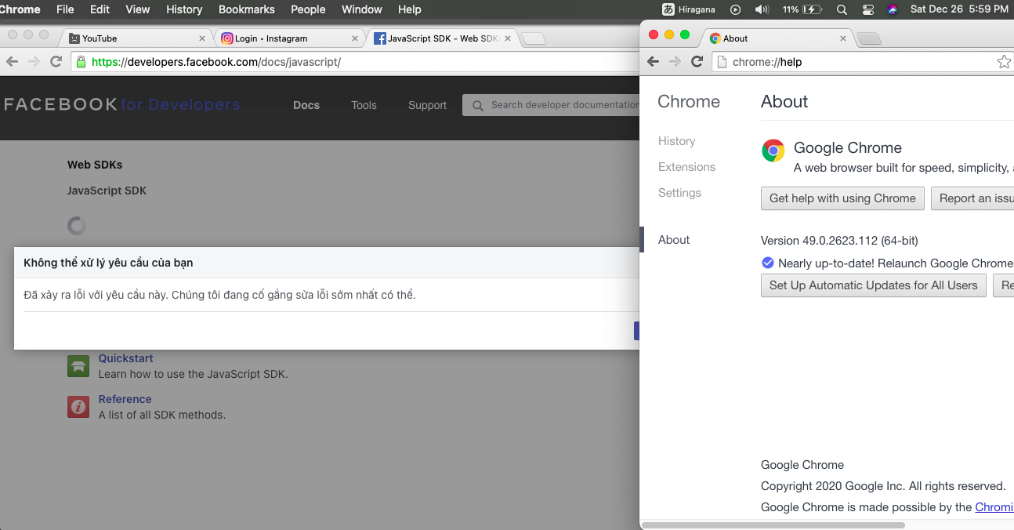1014x530 pixels.
Task: Click the Siri icon in menu bar
Action: click(x=893, y=9)
